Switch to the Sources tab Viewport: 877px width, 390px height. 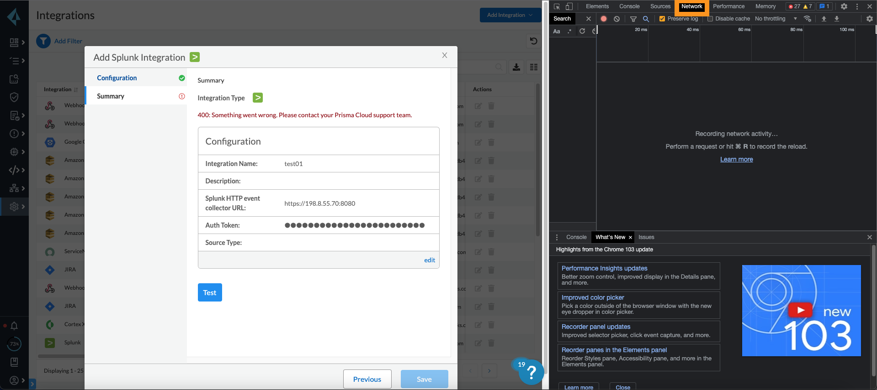[660, 6]
